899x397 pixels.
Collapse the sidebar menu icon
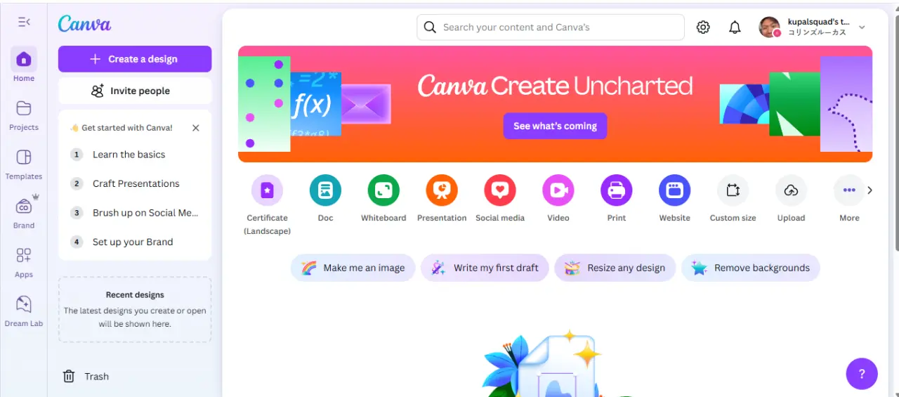click(24, 22)
